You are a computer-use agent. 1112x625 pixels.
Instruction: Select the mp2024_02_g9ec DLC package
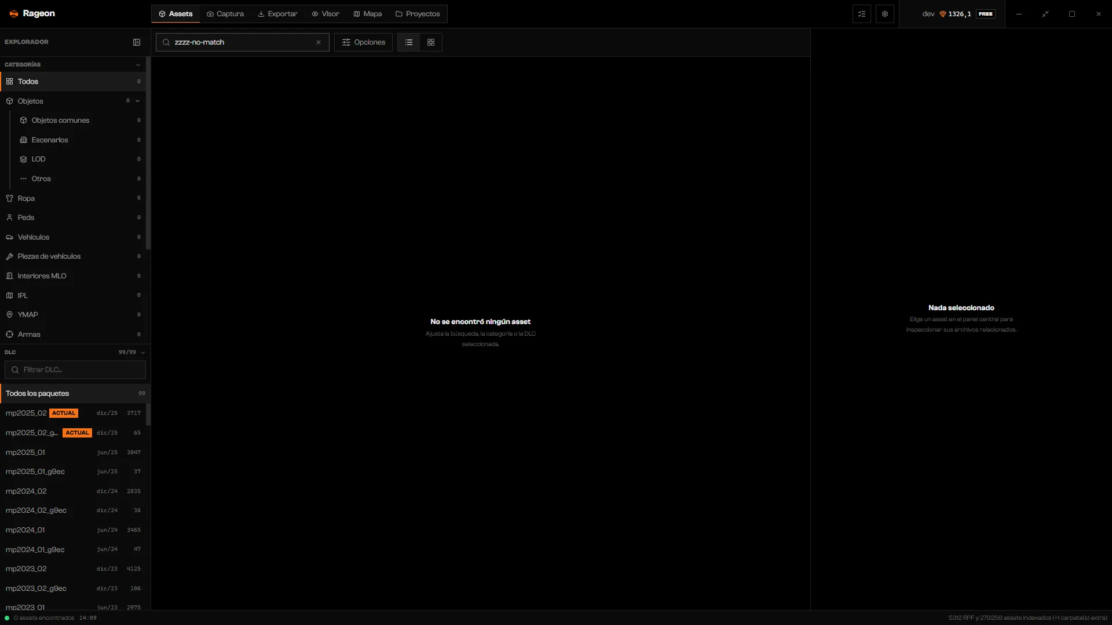click(73, 510)
